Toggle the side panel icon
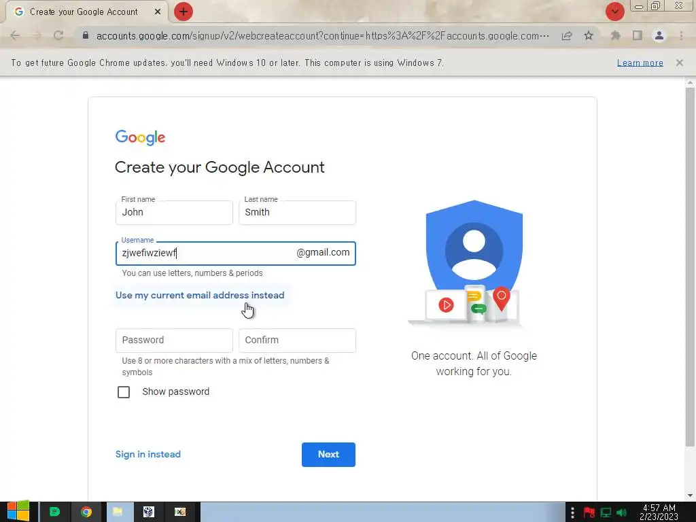The width and height of the screenshot is (696, 522). pyautogui.click(x=638, y=35)
